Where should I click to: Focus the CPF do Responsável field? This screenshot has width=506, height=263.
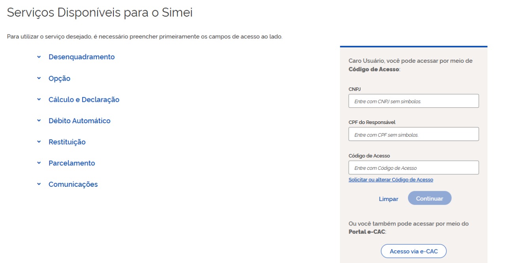click(x=413, y=134)
